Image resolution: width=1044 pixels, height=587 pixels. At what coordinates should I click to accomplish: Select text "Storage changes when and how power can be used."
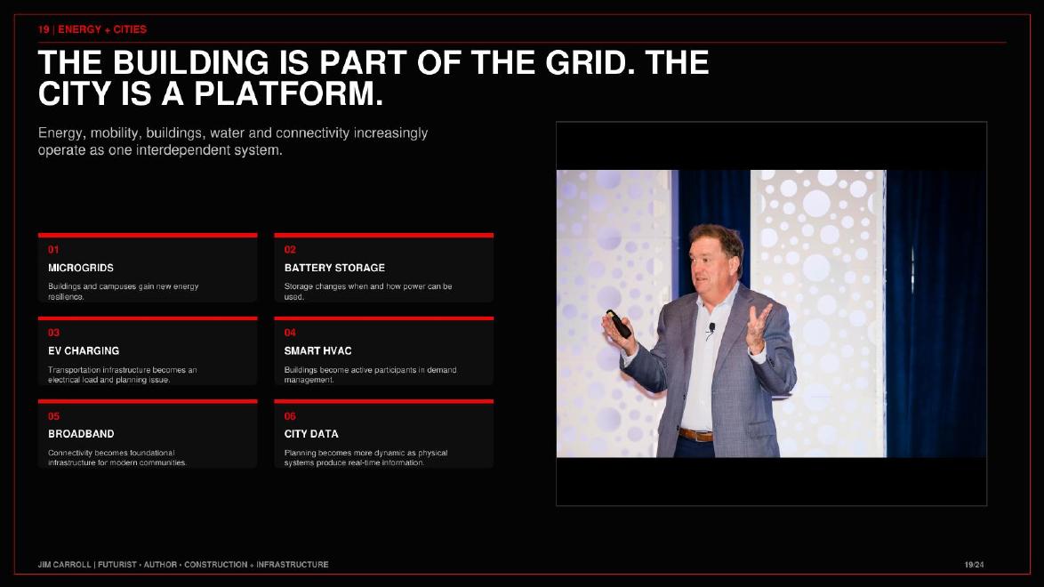[x=368, y=291]
